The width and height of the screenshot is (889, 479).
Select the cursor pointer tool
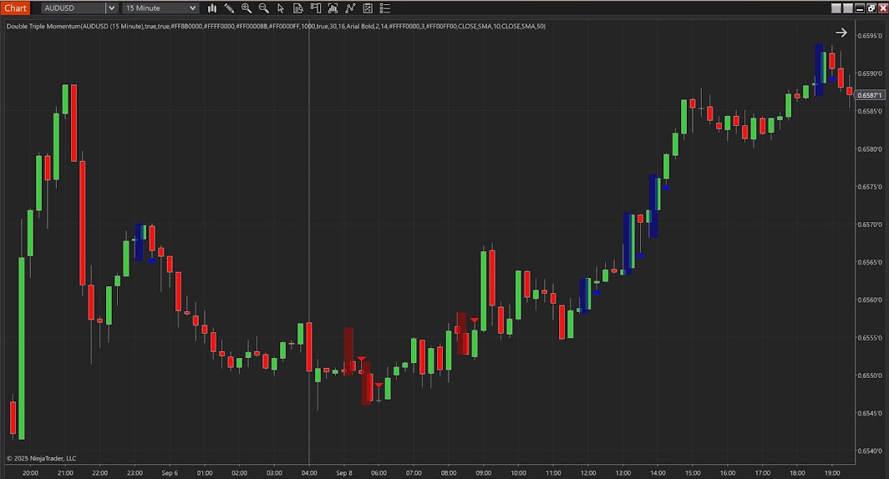pos(281,8)
